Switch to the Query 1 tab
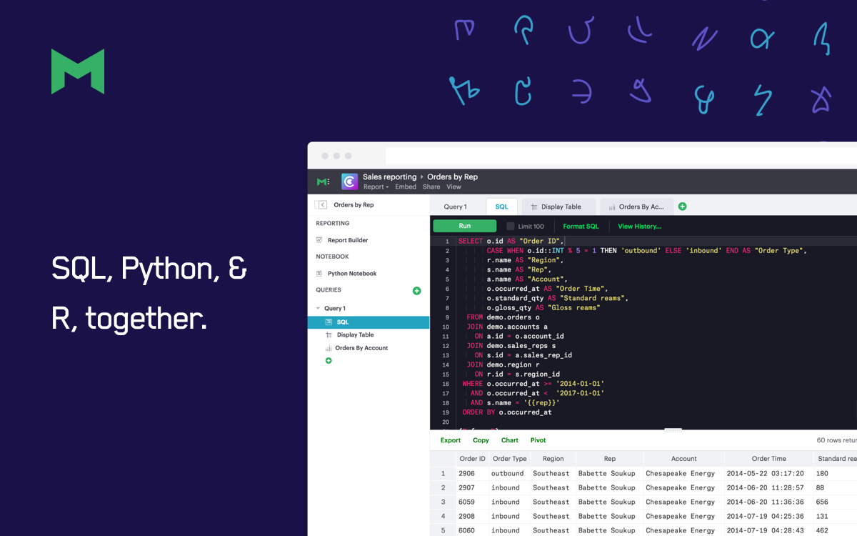The image size is (857, 536). (x=456, y=207)
